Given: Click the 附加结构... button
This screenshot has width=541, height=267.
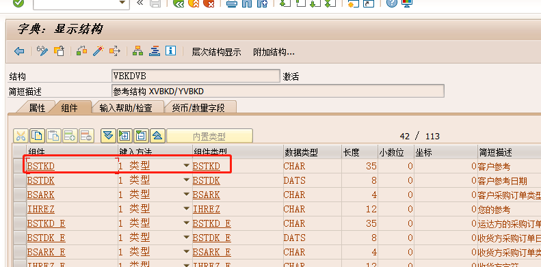Looking at the screenshot, I should click(274, 53).
